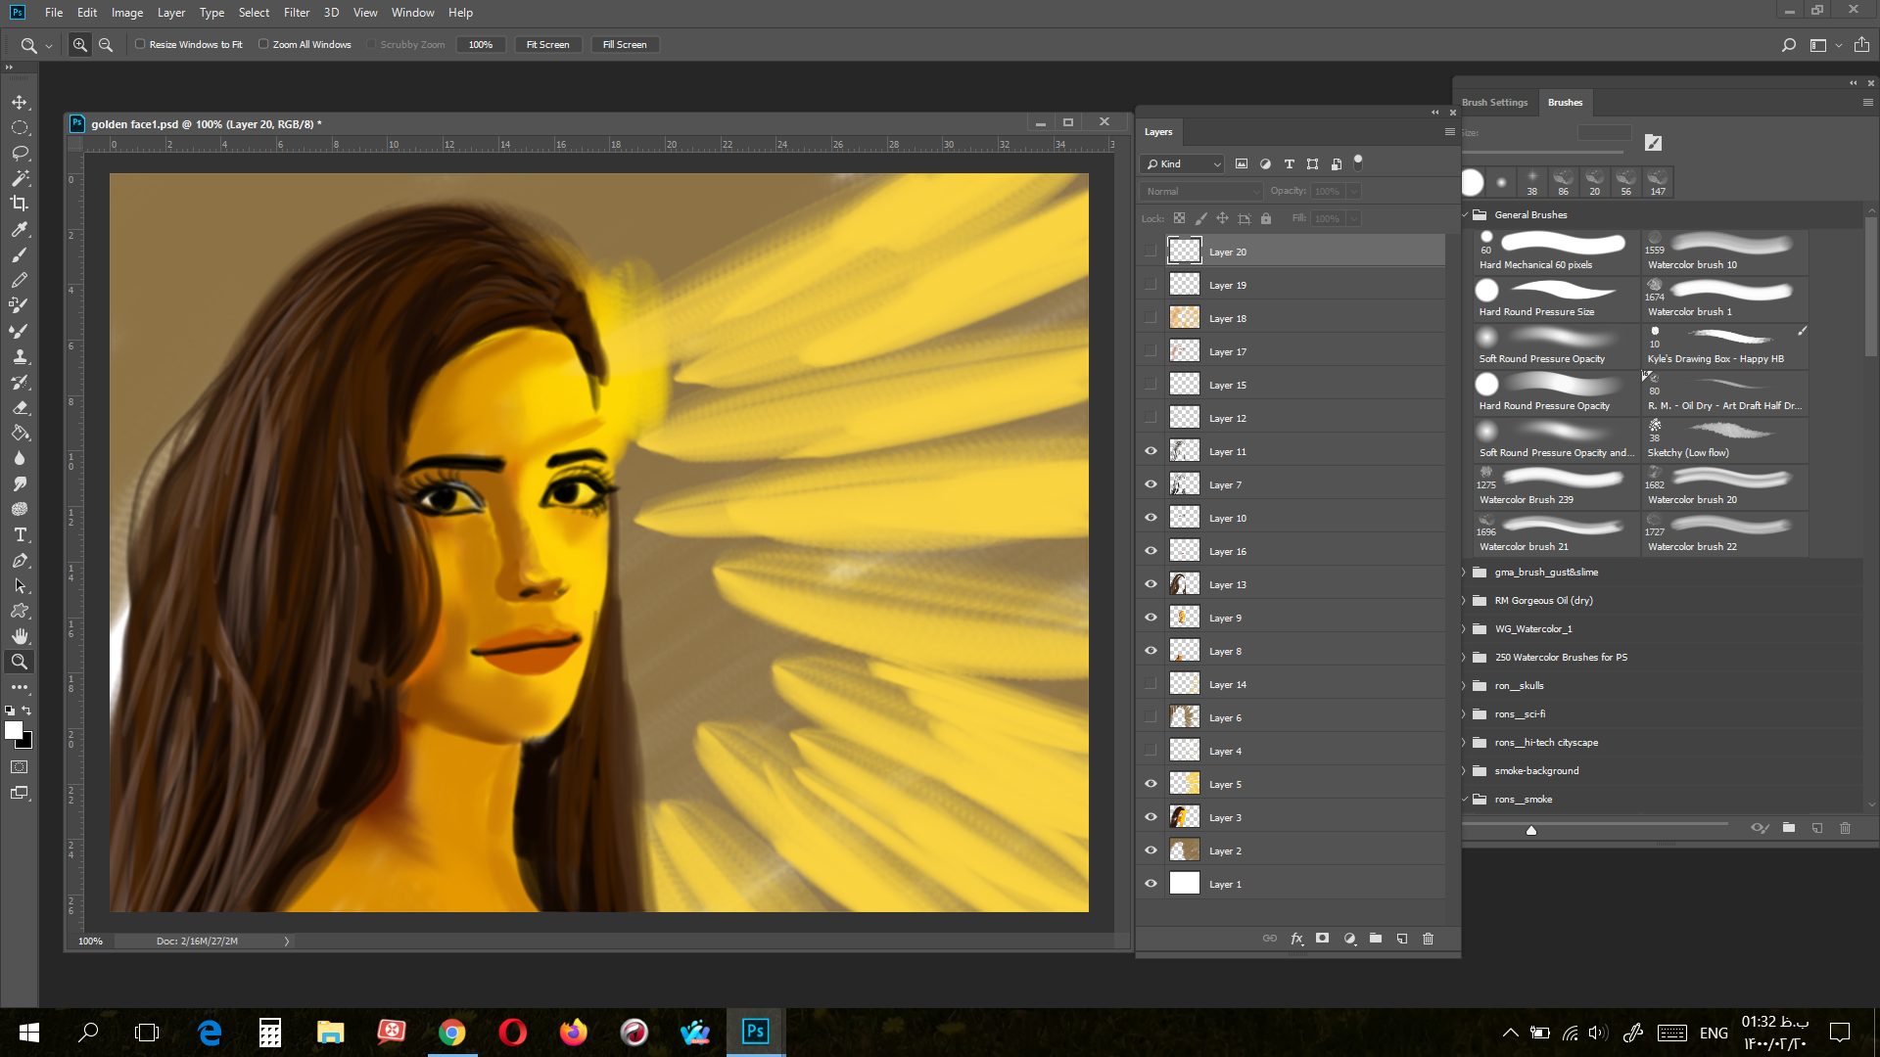Open the share icon in options bar
Viewport: 1880px width, 1057px height.
pos(1861,44)
